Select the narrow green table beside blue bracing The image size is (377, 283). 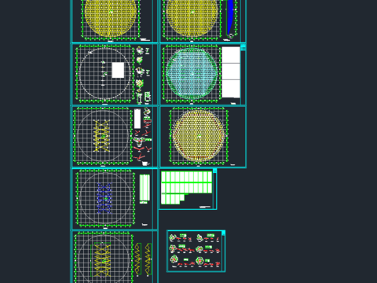point(145,188)
